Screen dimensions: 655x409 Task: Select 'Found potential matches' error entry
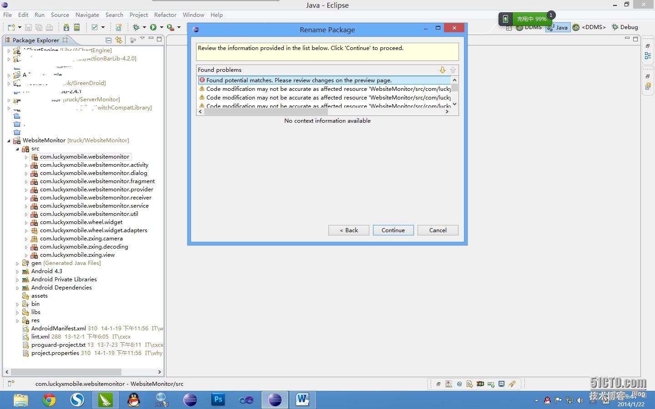pos(324,80)
